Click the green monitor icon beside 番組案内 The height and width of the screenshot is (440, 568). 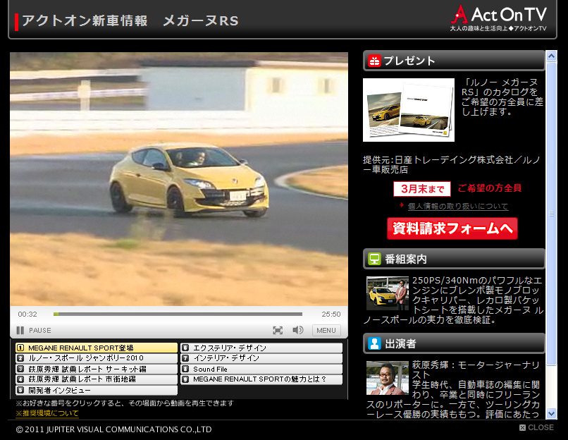click(x=374, y=259)
